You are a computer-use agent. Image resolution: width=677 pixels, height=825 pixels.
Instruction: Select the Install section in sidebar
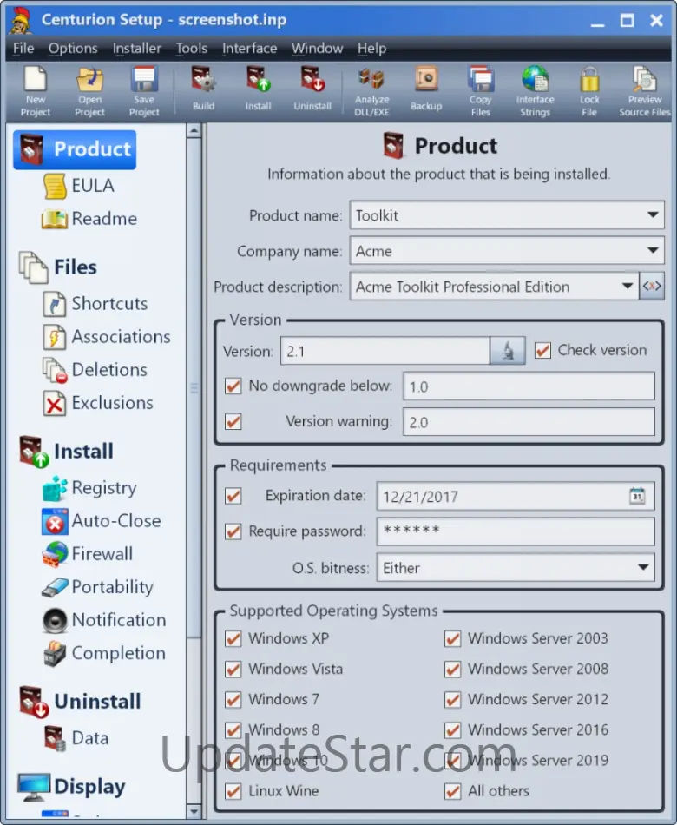[x=66, y=452]
